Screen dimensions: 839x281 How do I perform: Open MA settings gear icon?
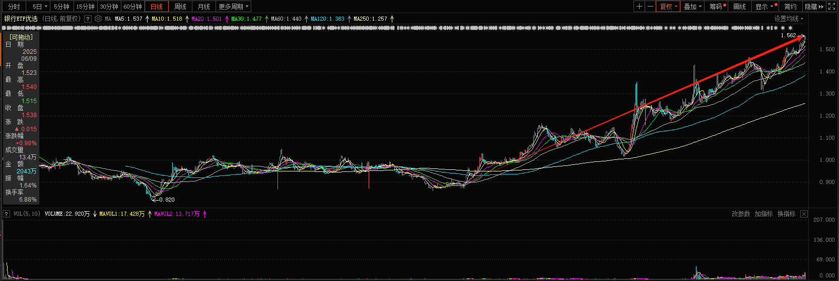coord(98,19)
